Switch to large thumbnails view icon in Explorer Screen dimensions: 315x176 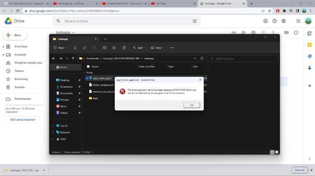click(277, 152)
